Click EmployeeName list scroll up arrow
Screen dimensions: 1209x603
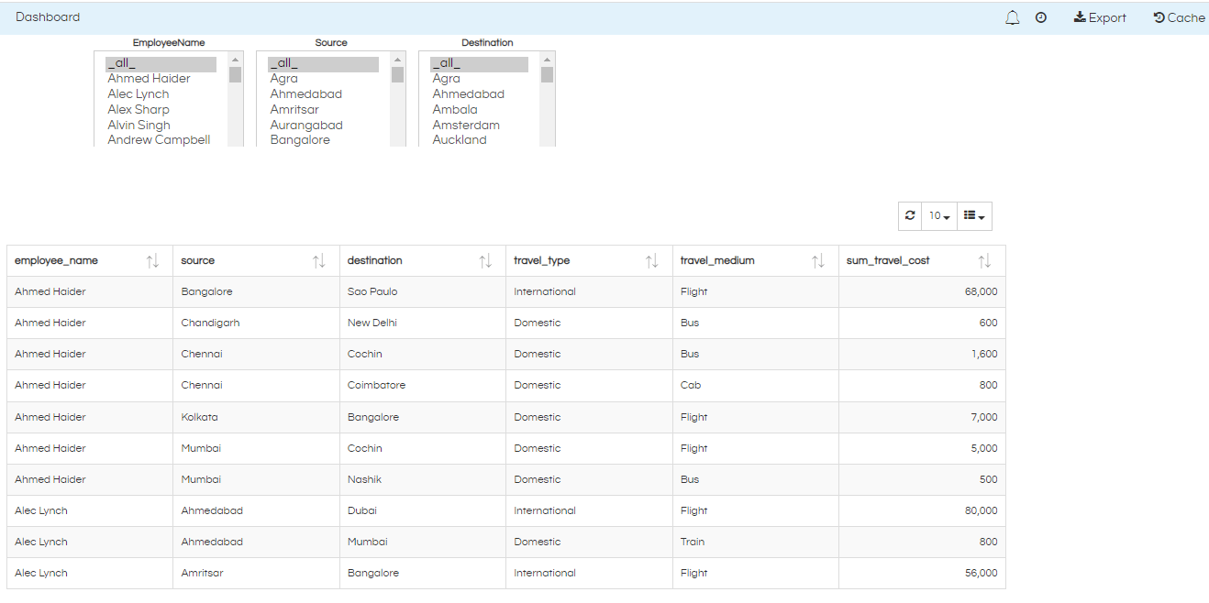236,60
